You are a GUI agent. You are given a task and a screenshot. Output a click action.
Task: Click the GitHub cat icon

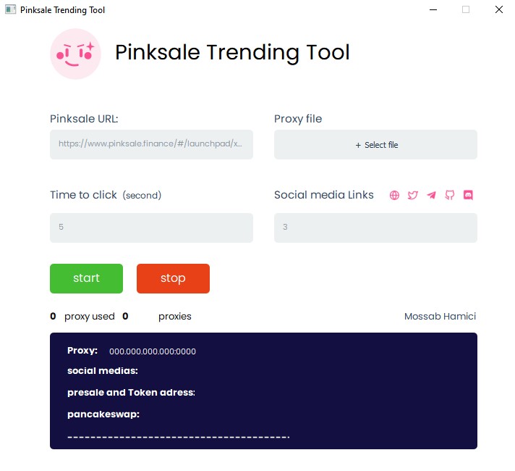(450, 195)
